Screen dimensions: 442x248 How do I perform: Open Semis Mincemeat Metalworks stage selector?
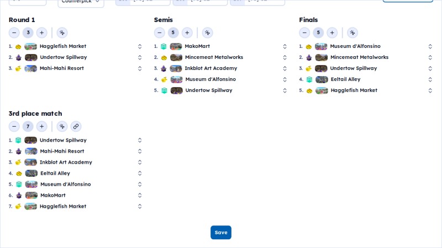click(285, 57)
